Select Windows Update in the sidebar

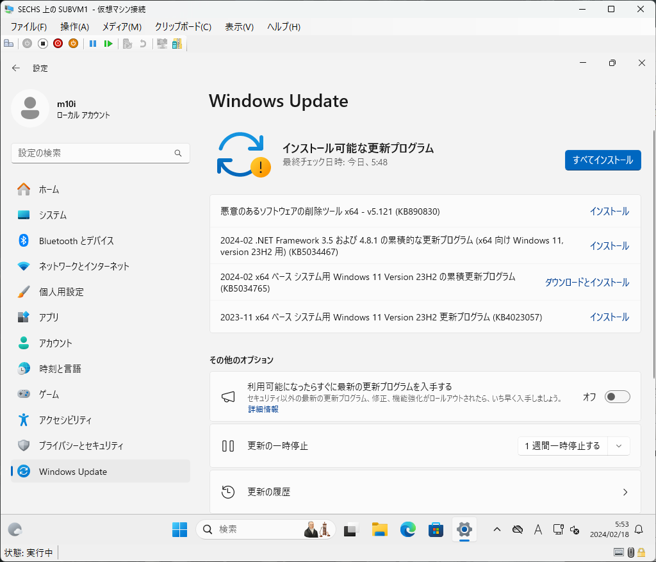pyautogui.click(x=101, y=472)
